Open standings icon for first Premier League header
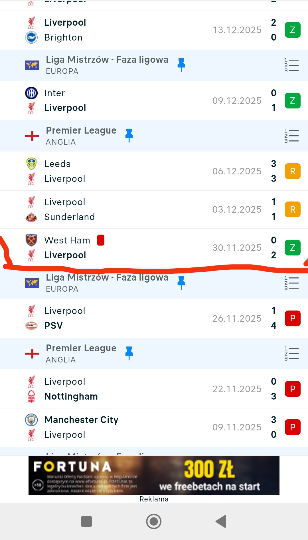The image size is (308, 540). 291,136
